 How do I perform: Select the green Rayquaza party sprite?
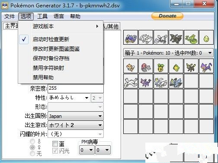pyautogui.click(x=191, y=37)
